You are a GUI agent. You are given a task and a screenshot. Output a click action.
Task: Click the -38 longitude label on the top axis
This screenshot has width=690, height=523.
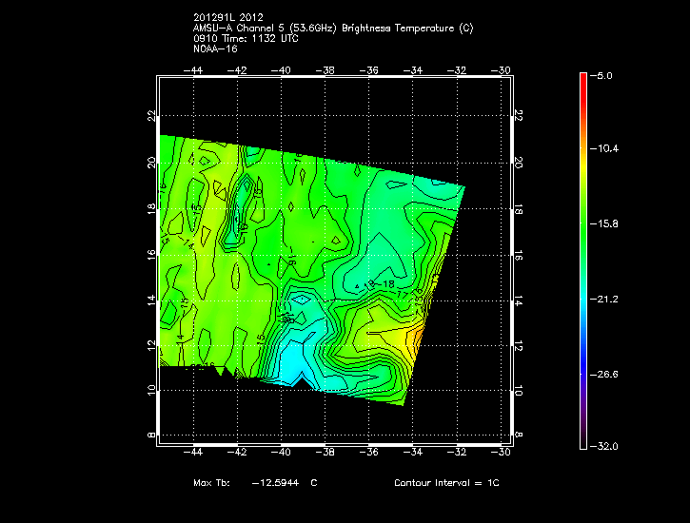pos(326,69)
